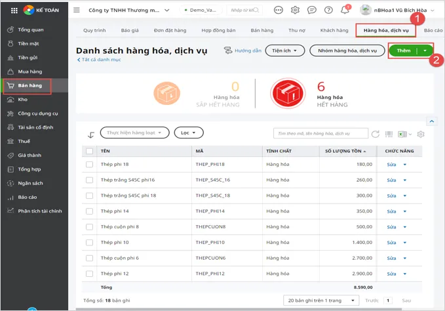Viewport: 445px width, 311px height.
Task: Tick the Thép cuộn phi 8 checkbox
Action: pos(90,227)
